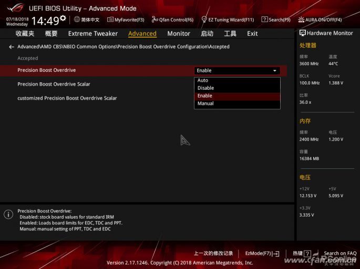This screenshot has height=269, width=360.
Task: Select the Advanced tab
Action: tap(142, 34)
